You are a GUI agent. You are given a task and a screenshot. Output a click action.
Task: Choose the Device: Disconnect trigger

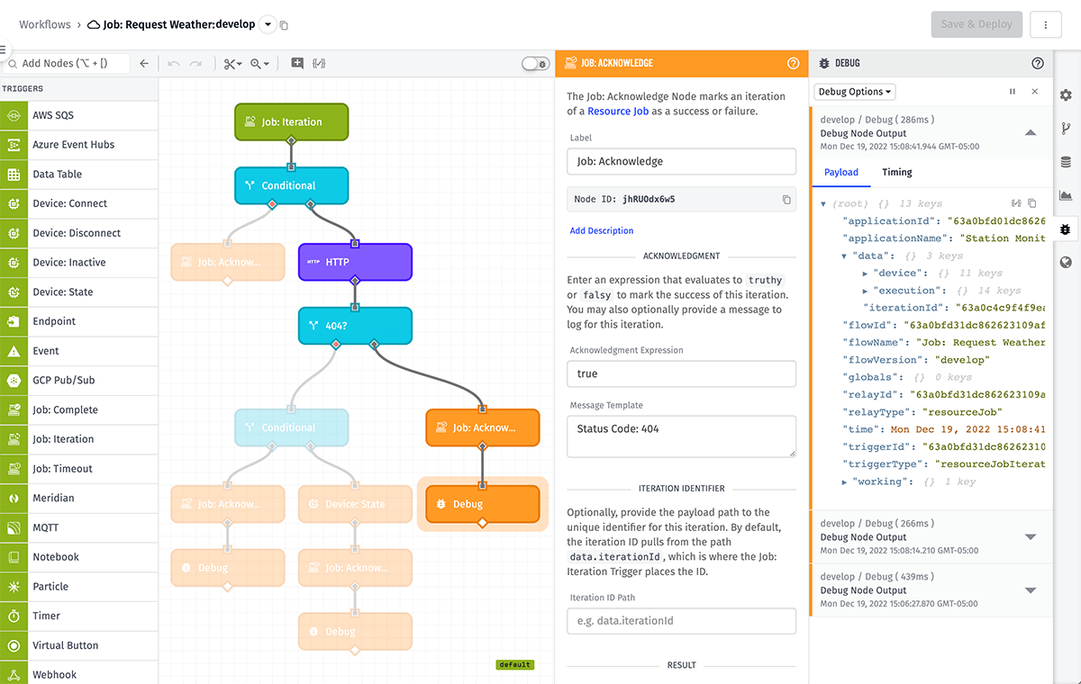79,233
